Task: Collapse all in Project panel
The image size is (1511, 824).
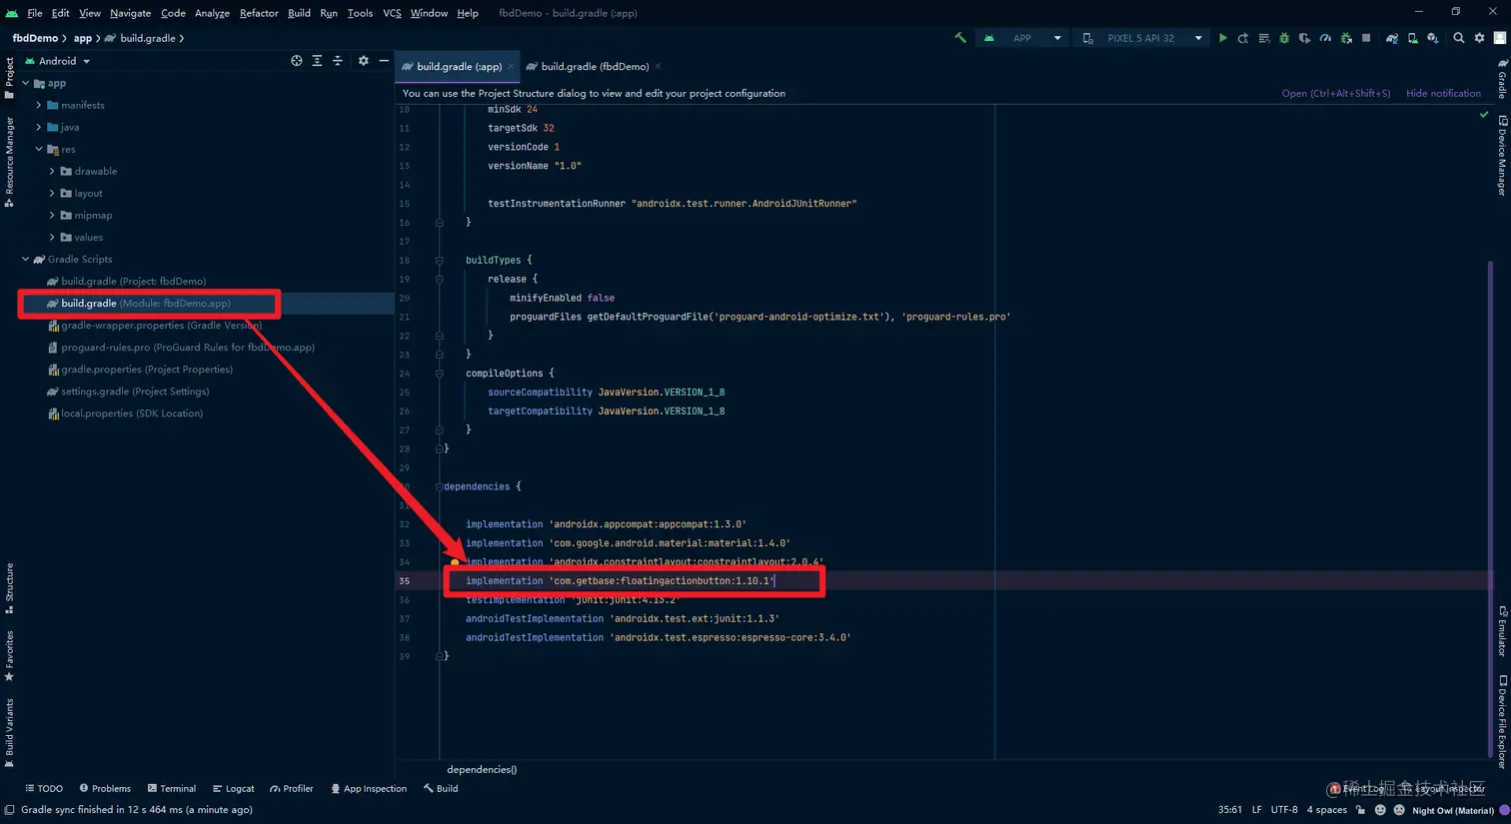Action: [338, 61]
